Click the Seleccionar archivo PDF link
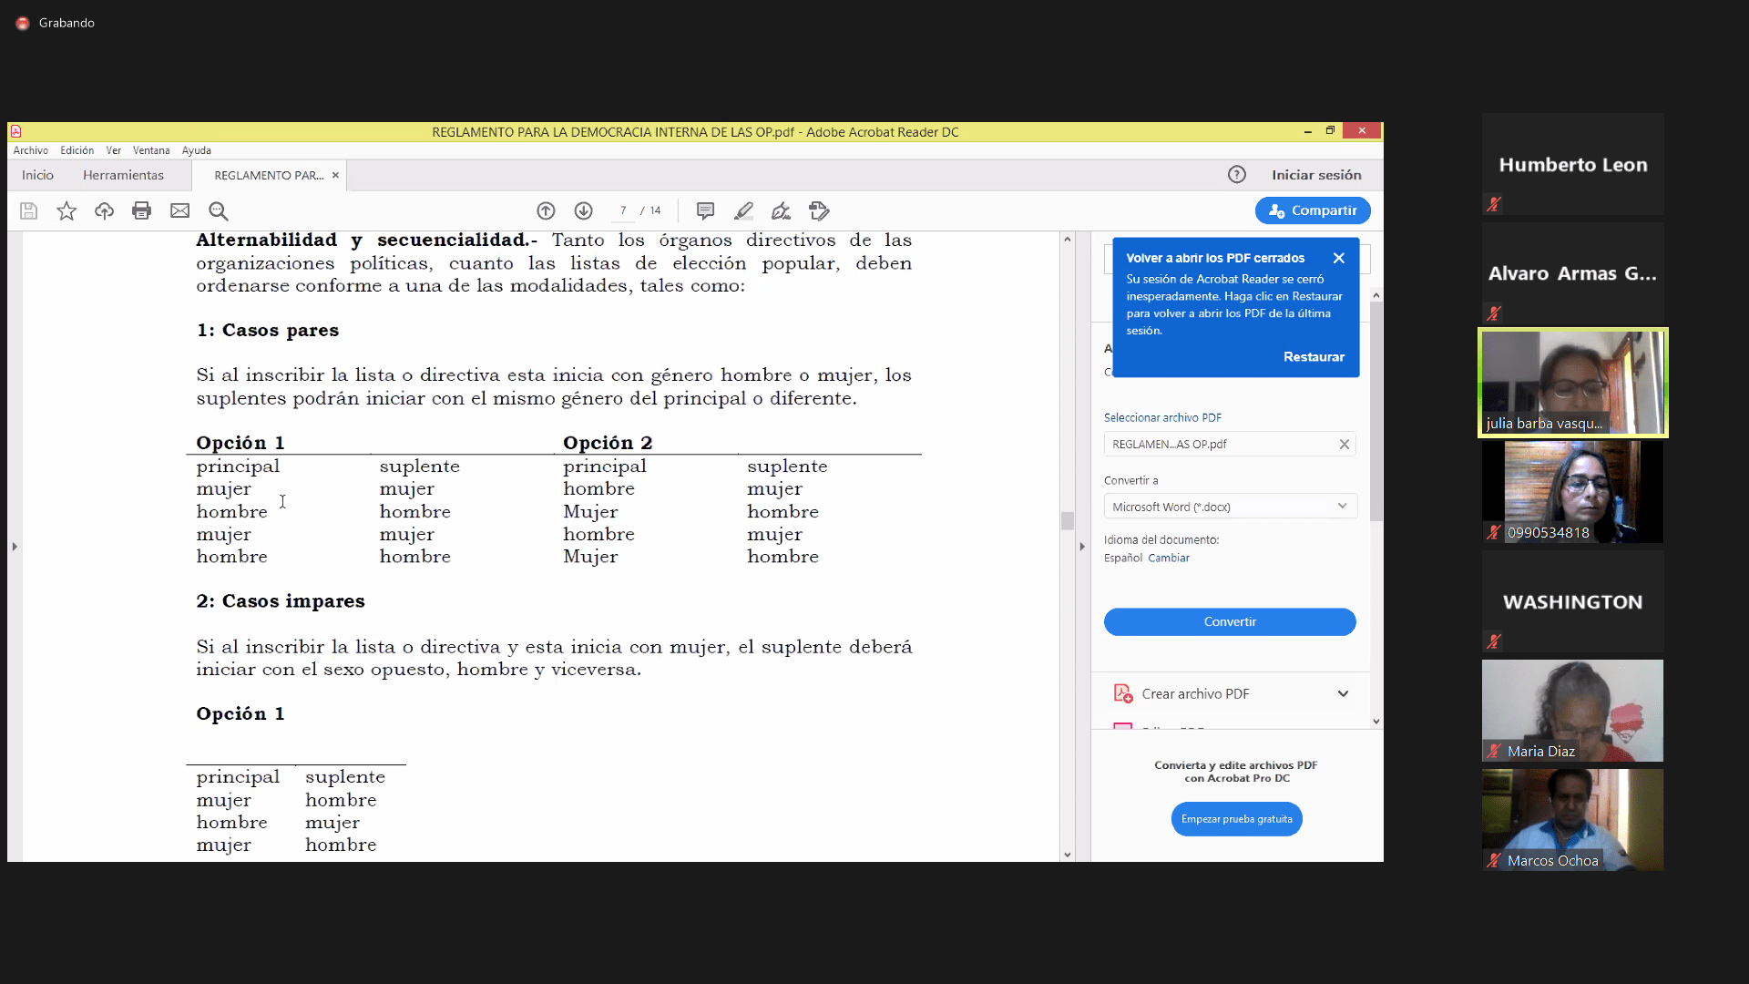Image resolution: width=1749 pixels, height=984 pixels. pyautogui.click(x=1162, y=417)
